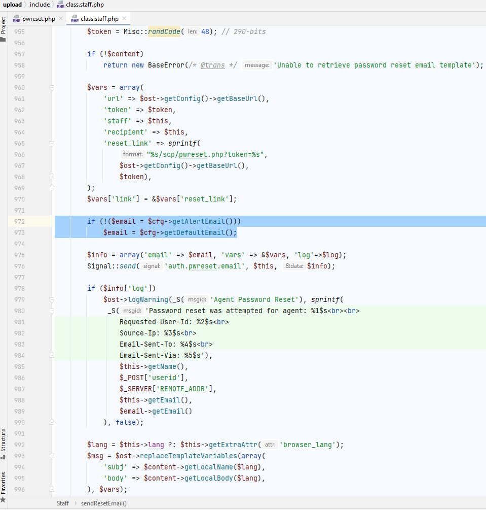Image resolution: width=486 pixels, height=510 pixels.
Task: Click the PHP file icon on class.staff.php tab
Action: 74,19
